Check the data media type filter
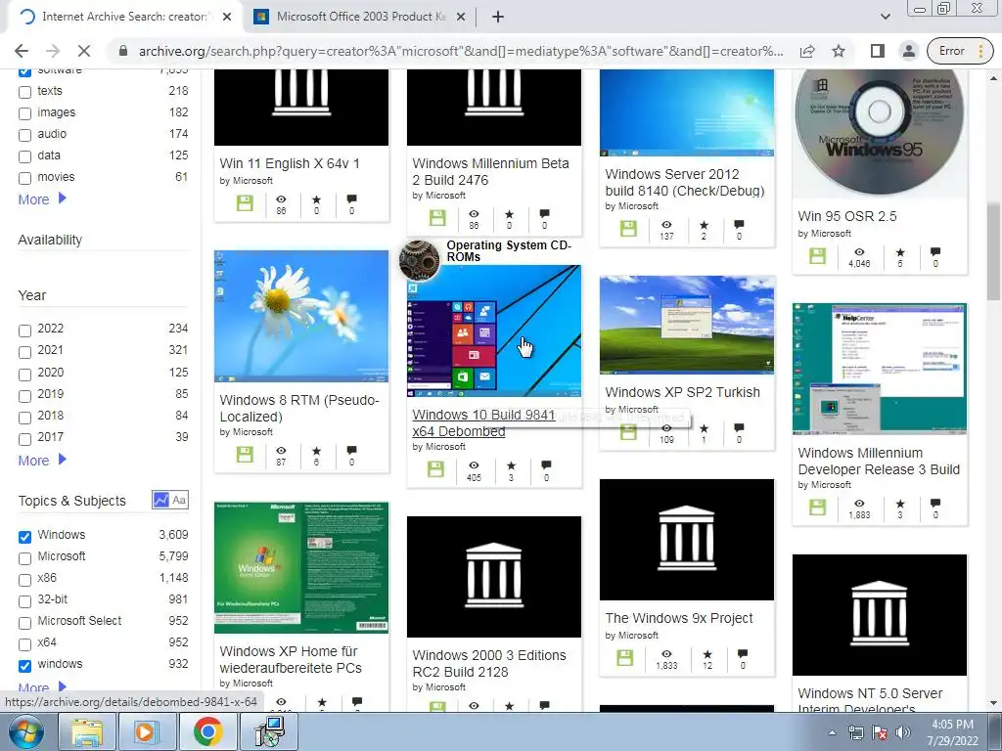 (24, 156)
